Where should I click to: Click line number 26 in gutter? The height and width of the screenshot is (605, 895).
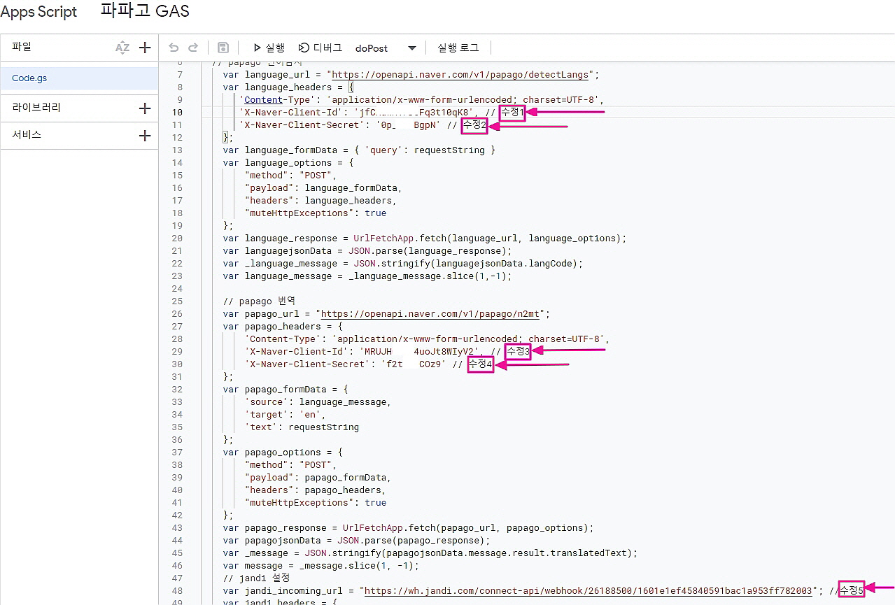coord(177,314)
